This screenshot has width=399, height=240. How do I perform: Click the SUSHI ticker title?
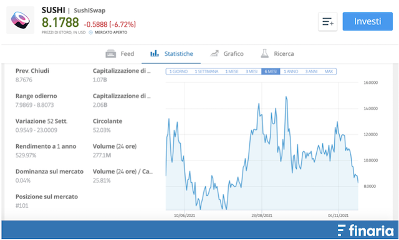54,10
